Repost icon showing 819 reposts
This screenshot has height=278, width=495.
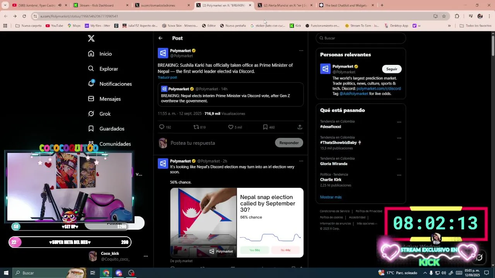tap(196, 127)
